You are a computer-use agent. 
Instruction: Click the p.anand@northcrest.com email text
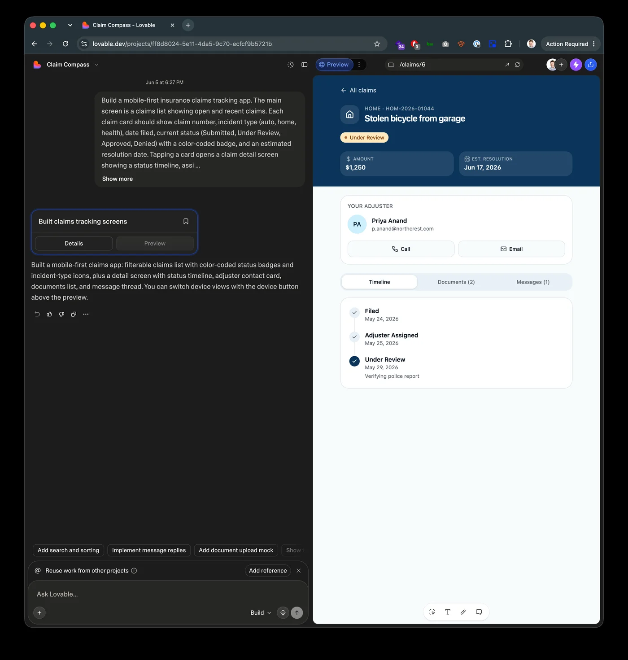coord(403,229)
